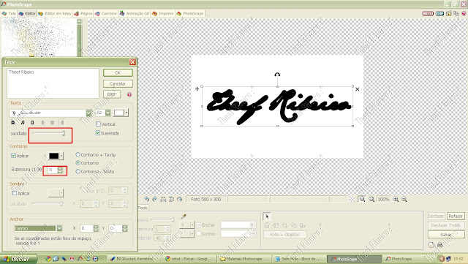
Task: Toggle Aplicar under Contorno
Action: pos(13,156)
